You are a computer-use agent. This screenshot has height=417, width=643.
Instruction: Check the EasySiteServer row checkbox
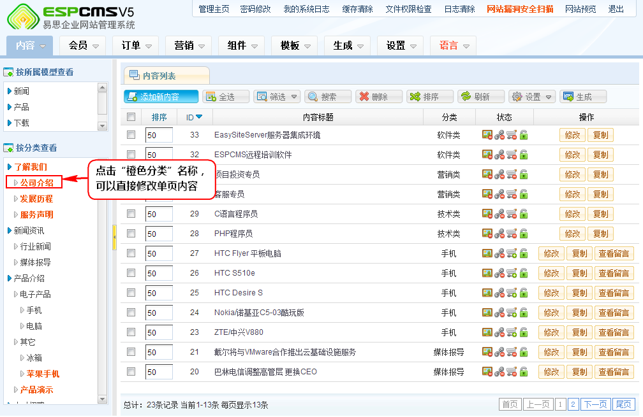pos(131,134)
